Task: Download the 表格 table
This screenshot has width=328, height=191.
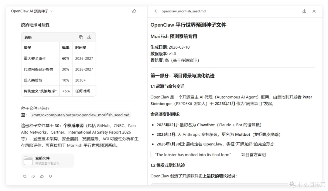Action: point(89,37)
